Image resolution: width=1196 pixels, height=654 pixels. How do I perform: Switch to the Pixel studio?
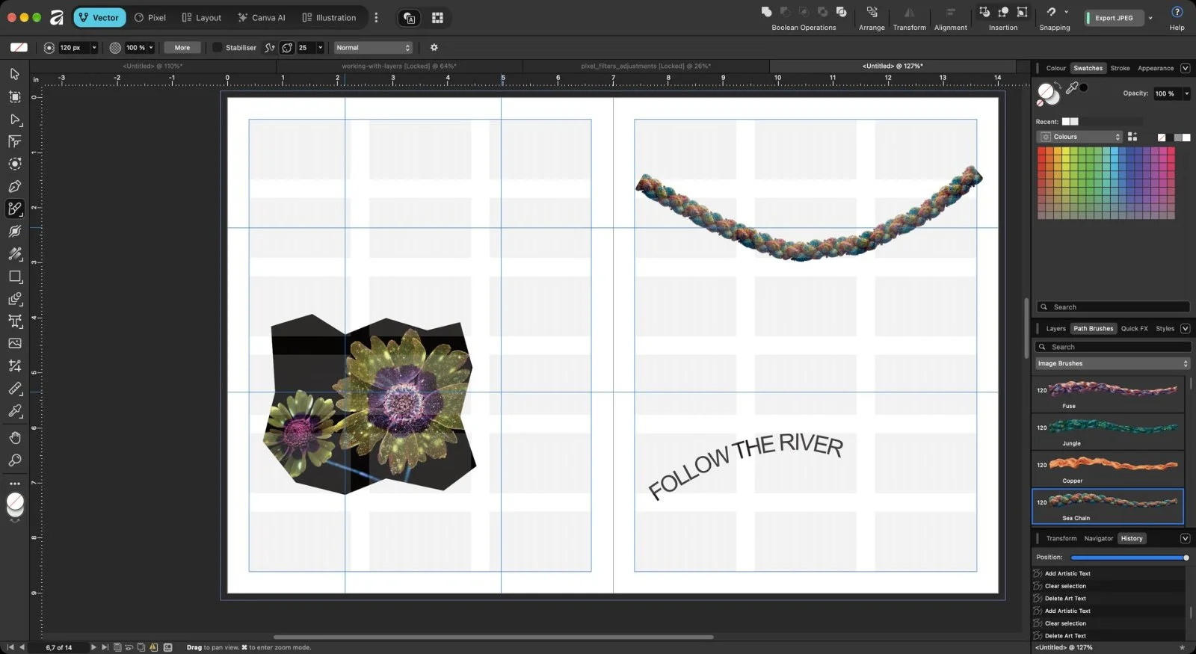pyautogui.click(x=150, y=17)
